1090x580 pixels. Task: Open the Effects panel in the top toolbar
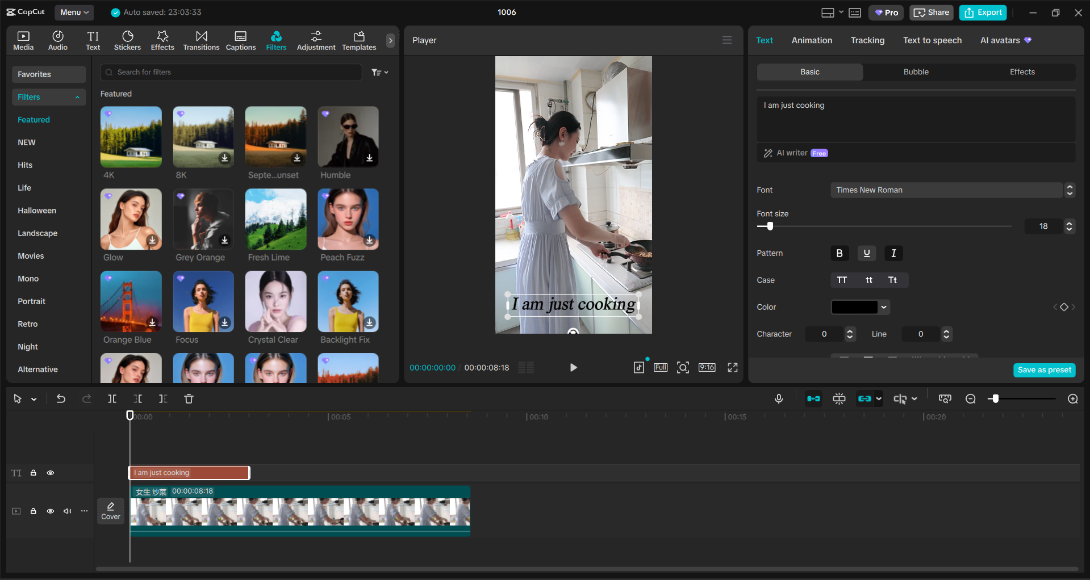162,40
